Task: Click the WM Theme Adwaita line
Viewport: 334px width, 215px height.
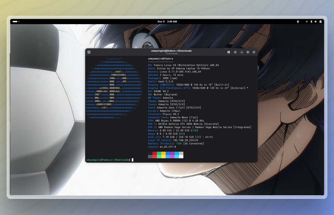Action: (x=161, y=98)
